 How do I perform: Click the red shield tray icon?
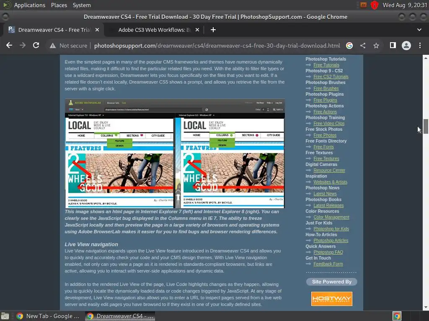click(374, 5)
